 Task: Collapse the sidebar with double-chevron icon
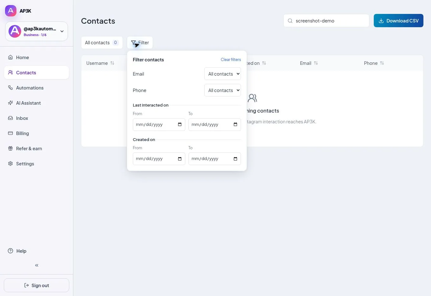click(x=37, y=265)
